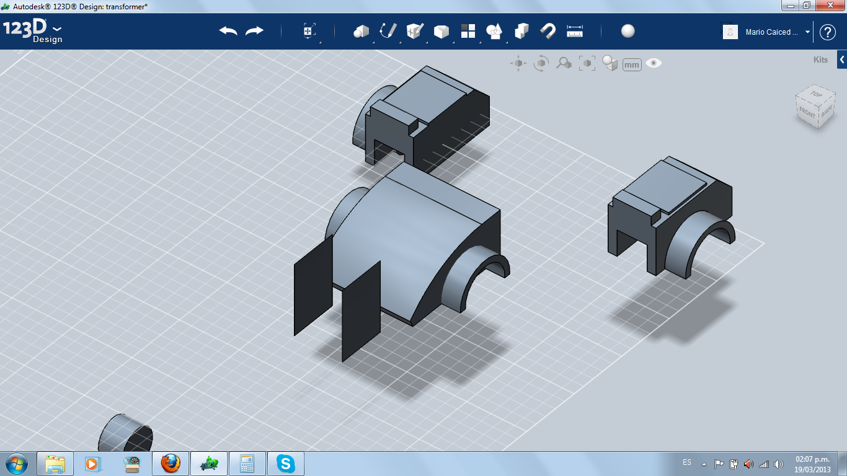Activate the Orbit navigation tool

[x=541, y=63]
